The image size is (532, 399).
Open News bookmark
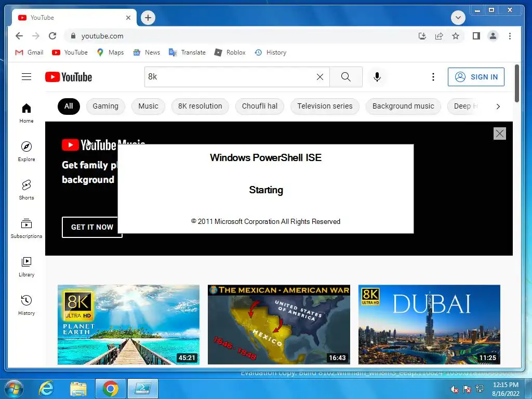pos(147,52)
